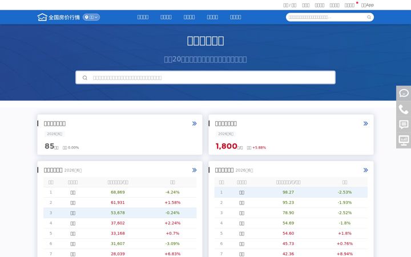Click the red 1,800 figure in the card
Viewport: 411px width, 257px height.
click(227, 146)
